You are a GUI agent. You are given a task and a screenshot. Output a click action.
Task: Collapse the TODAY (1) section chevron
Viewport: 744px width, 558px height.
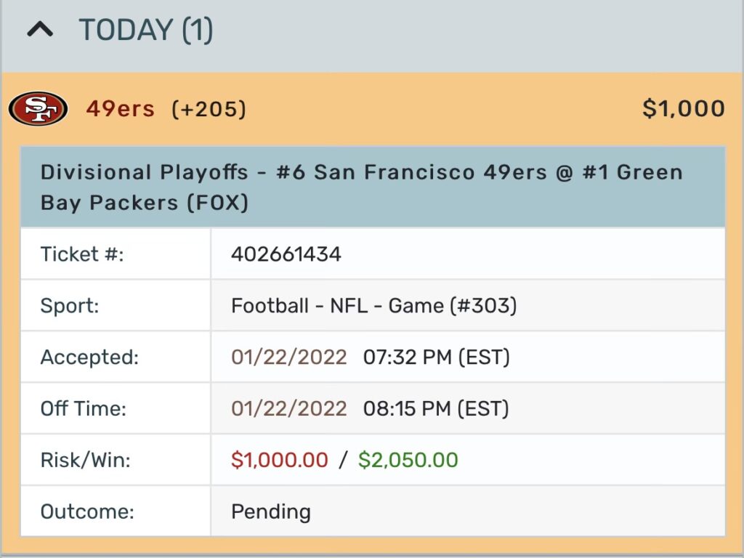coord(41,31)
